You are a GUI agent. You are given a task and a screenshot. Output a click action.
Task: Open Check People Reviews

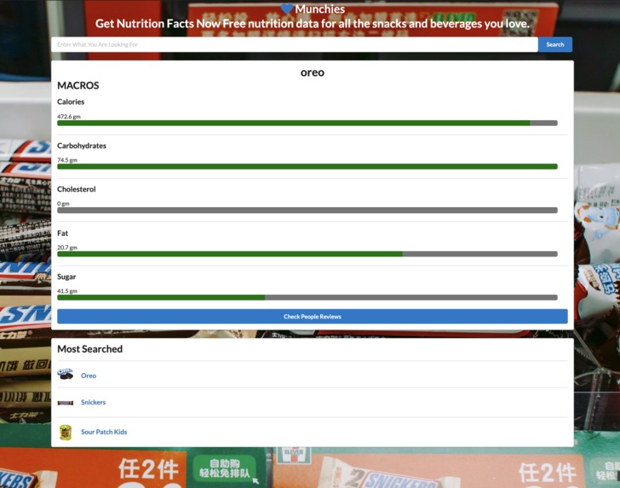(312, 316)
